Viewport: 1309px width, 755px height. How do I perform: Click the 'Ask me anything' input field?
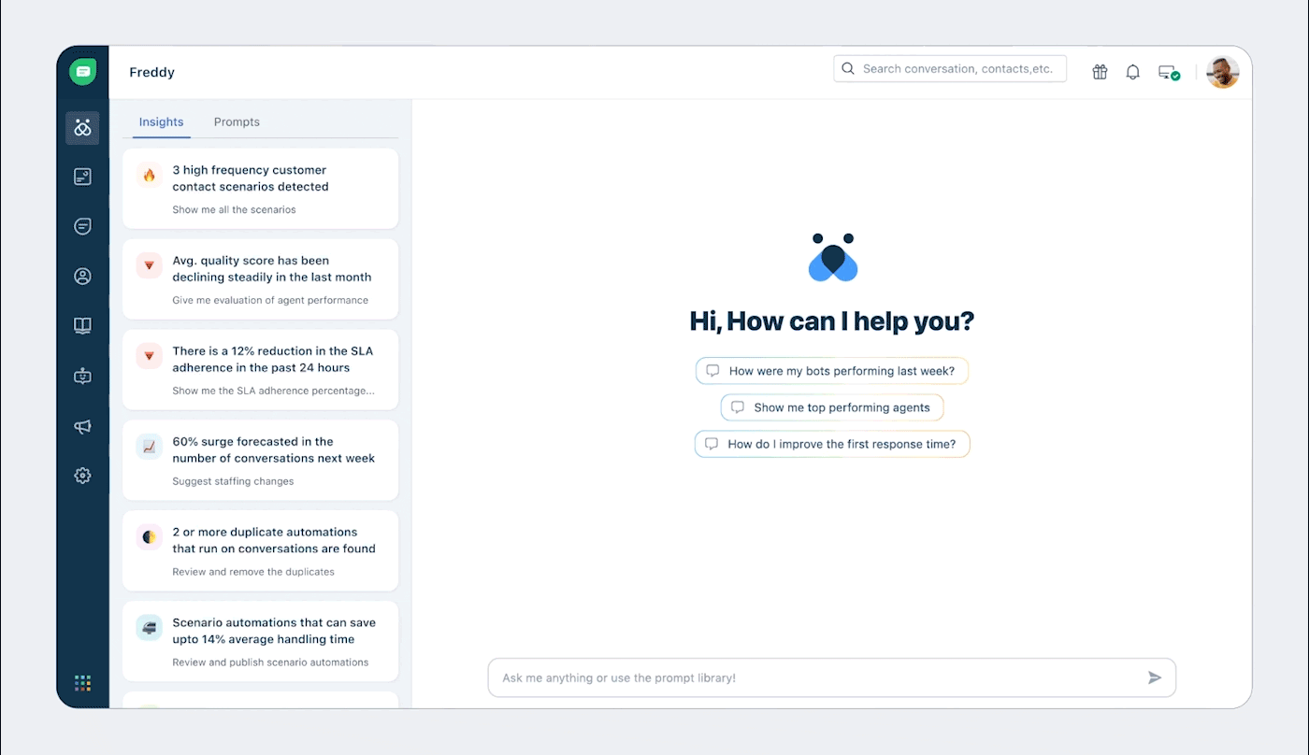point(813,677)
